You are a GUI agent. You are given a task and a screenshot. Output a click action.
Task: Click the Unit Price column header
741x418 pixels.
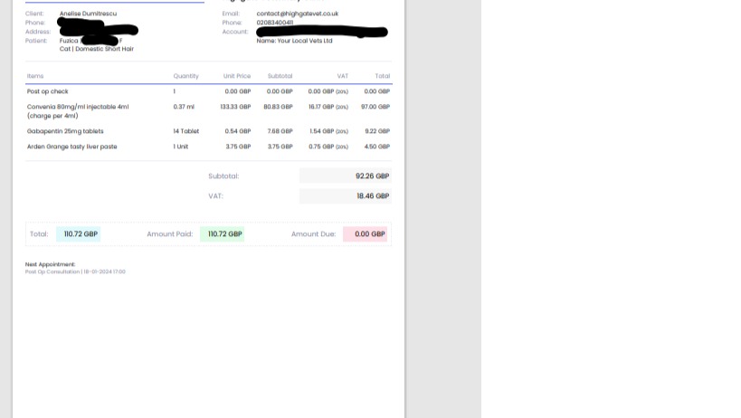click(237, 76)
